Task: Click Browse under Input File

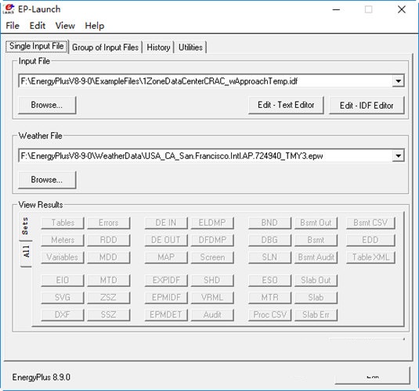Action: pos(47,105)
